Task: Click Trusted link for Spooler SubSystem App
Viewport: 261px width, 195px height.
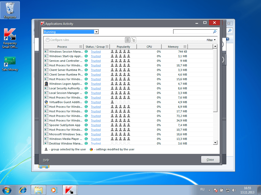Action: coord(96,125)
